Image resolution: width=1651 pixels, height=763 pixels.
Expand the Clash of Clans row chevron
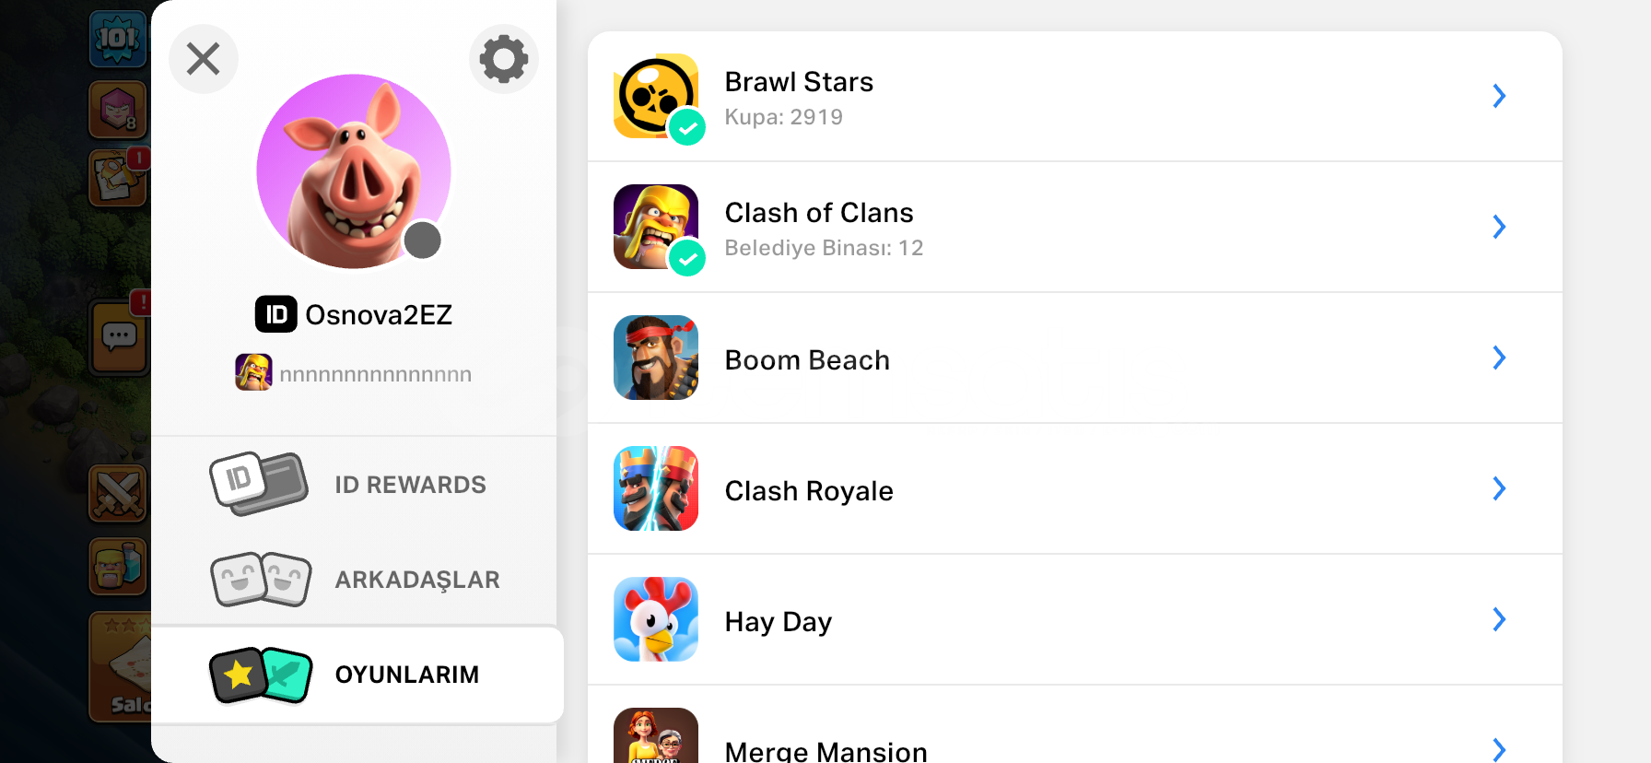[x=1499, y=227]
